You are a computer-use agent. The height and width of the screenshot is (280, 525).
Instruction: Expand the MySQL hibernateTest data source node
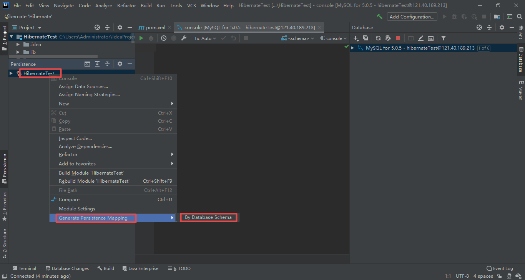coord(352,48)
